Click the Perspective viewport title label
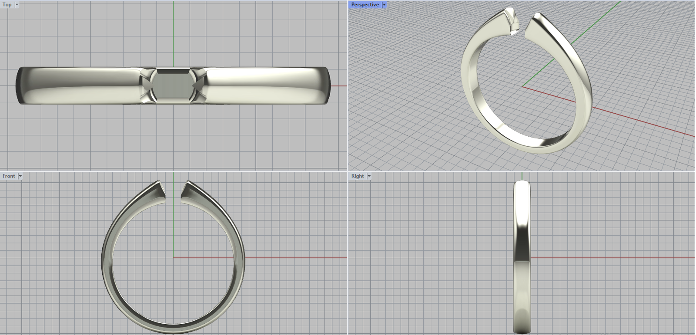This screenshot has height=335, width=696. click(x=365, y=5)
